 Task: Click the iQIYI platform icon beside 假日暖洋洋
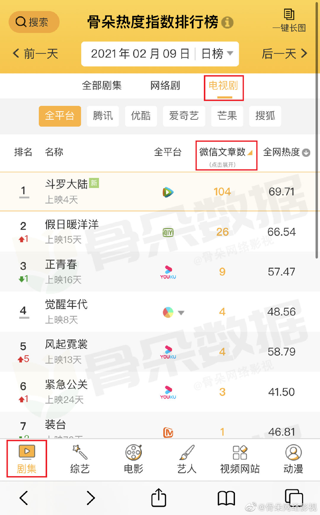169,232
